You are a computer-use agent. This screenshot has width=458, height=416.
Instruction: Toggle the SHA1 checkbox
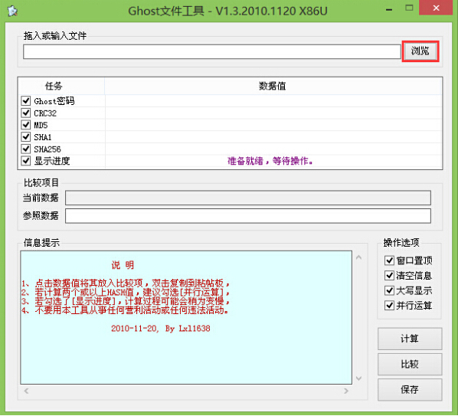[x=26, y=136]
